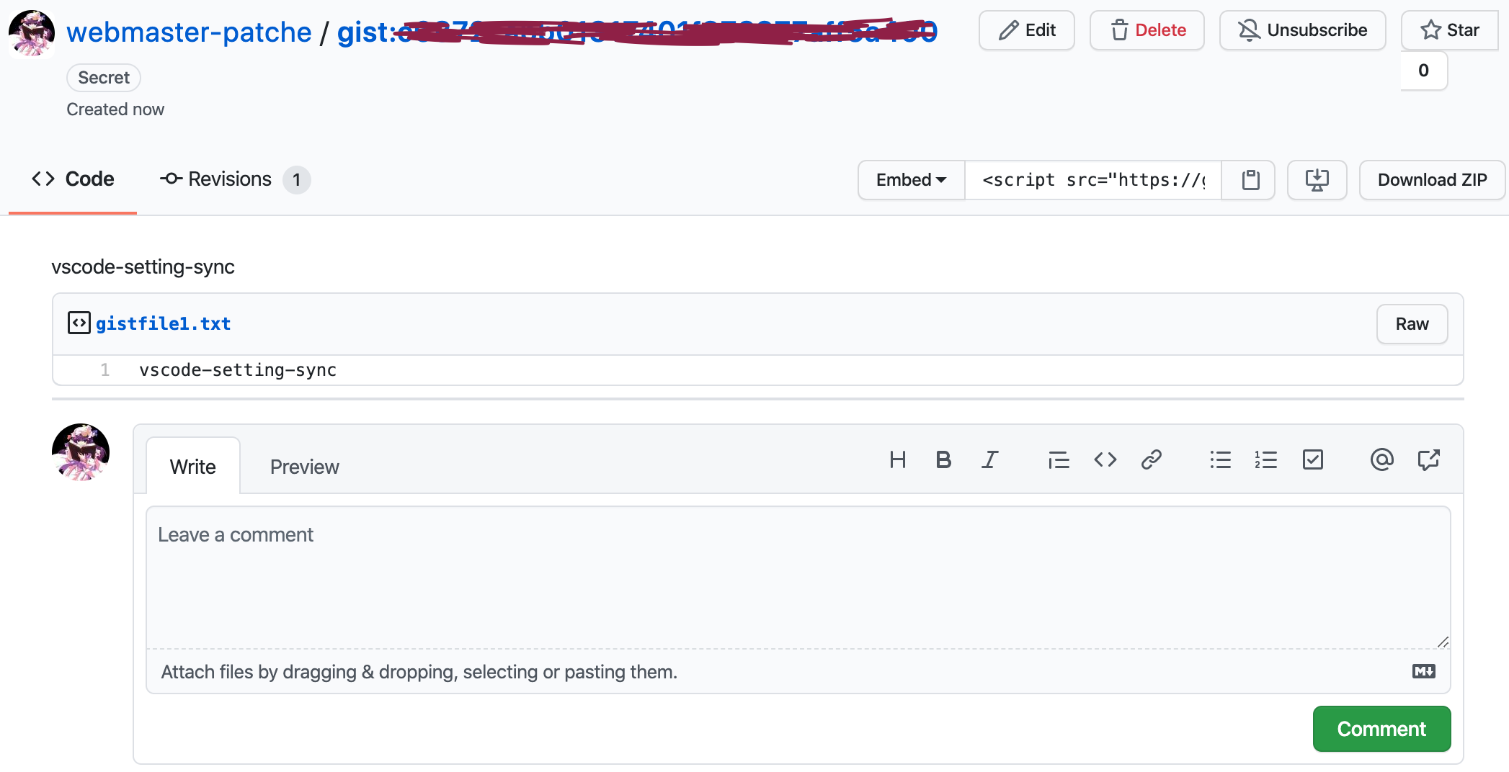1509x772 pixels.
Task: View the Raw file
Action: pos(1412,324)
